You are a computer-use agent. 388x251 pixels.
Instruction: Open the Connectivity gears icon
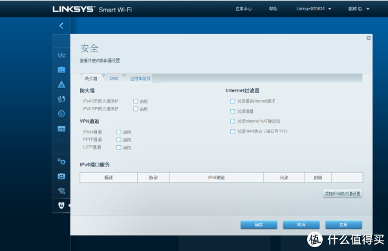click(61, 162)
